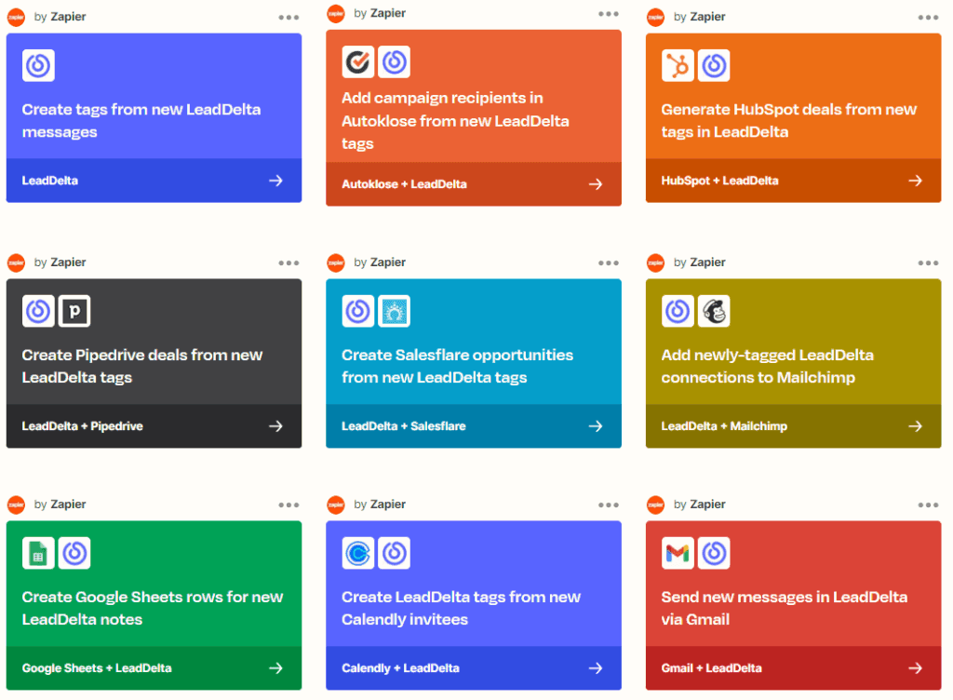Click LeadDelta icon on Autoklose card
The height and width of the screenshot is (700, 953).
[394, 61]
